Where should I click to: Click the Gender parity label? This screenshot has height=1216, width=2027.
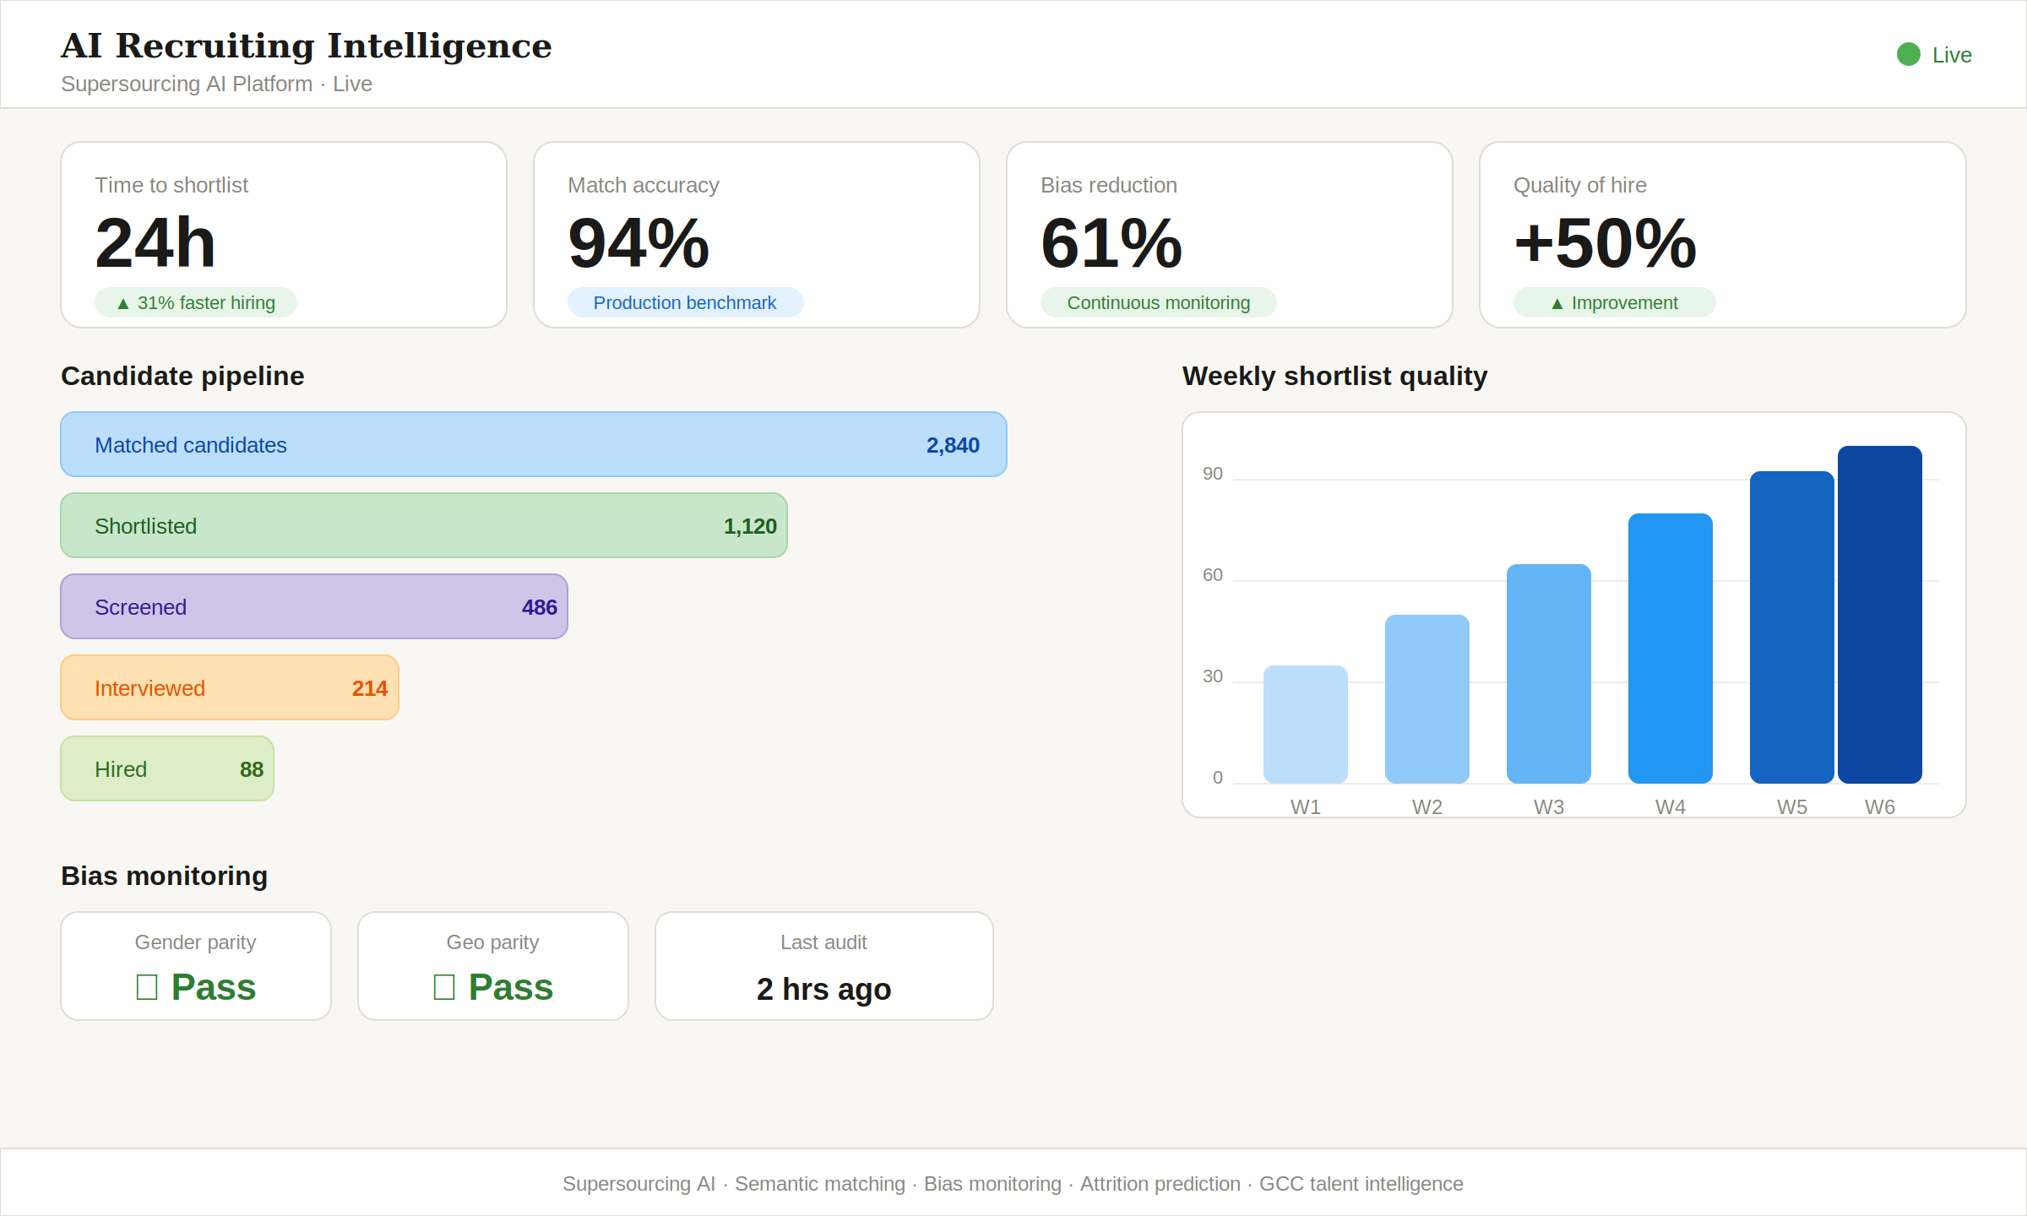pos(196,942)
